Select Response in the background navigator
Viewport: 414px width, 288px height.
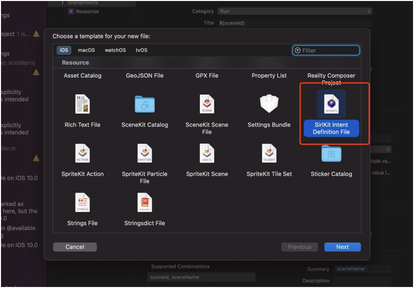(x=87, y=11)
